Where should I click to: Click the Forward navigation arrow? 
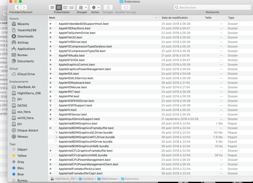(x=24, y=8)
